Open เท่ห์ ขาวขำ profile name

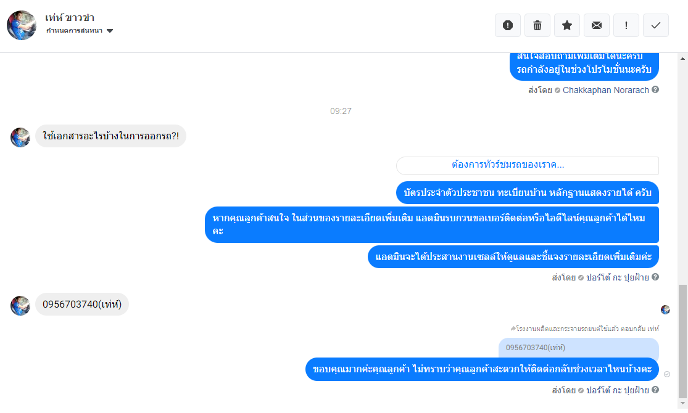(x=70, y=18)
